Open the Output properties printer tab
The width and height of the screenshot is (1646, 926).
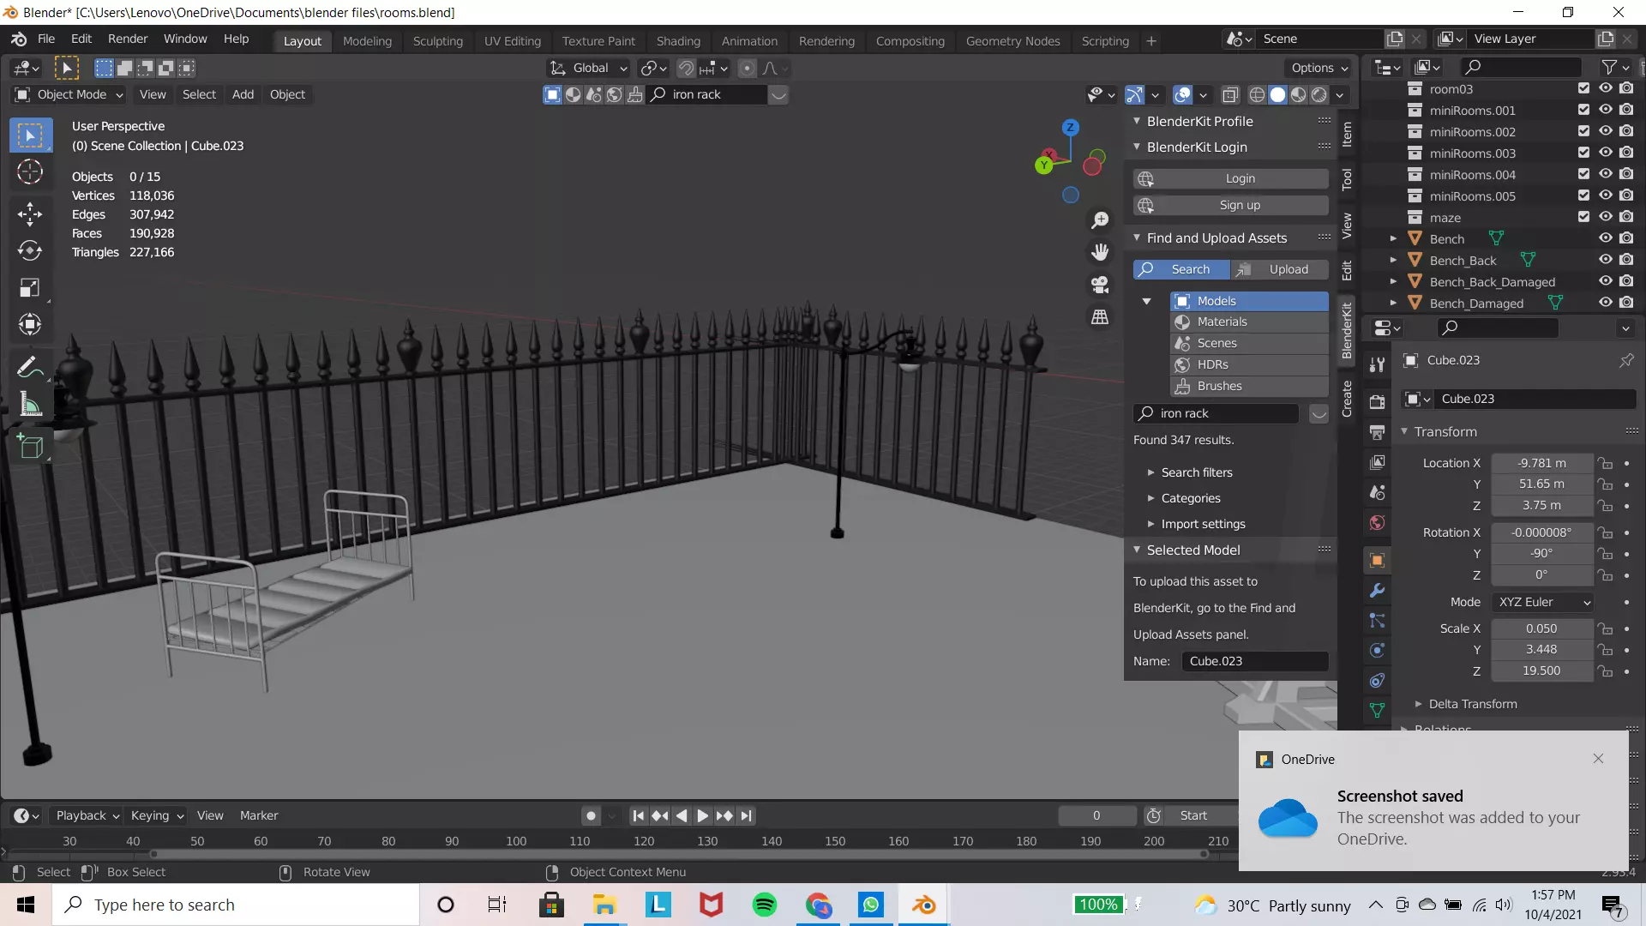(1377, 432)
